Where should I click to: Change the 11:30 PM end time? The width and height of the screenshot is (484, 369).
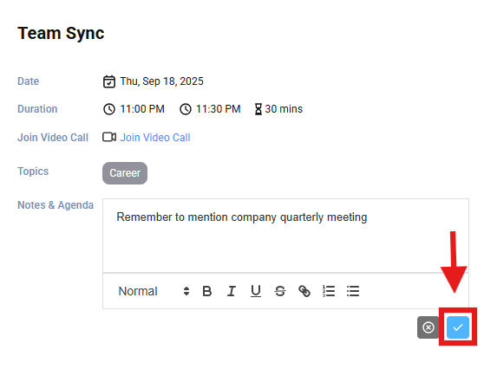coord(219,109)
